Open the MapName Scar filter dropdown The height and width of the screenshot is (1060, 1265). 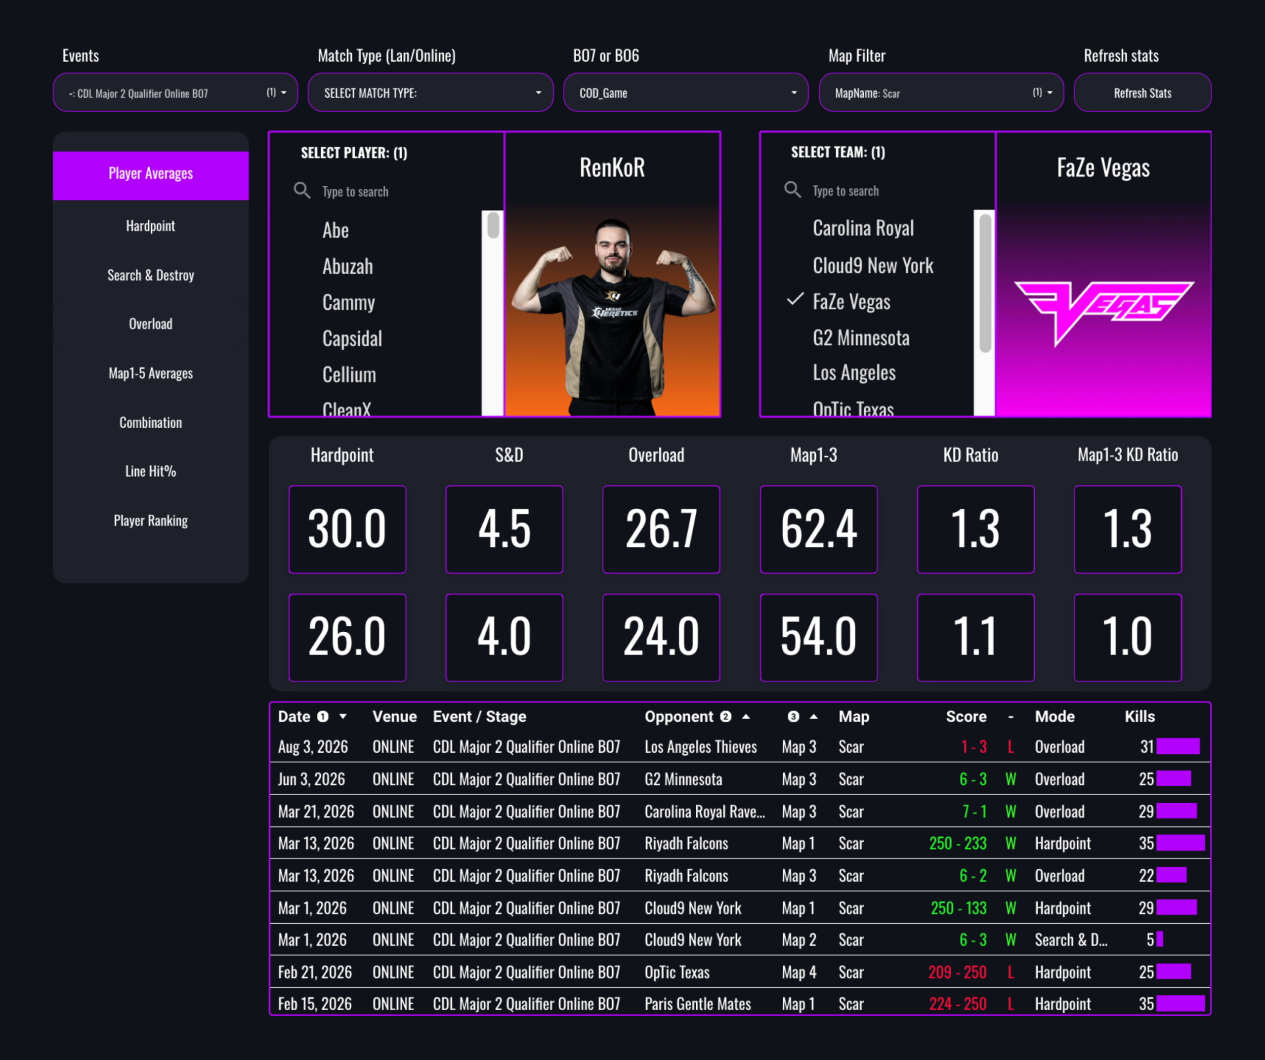coord(941,93)
